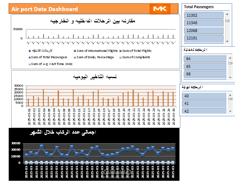Click the flights comparison chart title
Image resolution: width=235 pixels, height=183 pixels.
pyautogui.click(x=93, y=21)
